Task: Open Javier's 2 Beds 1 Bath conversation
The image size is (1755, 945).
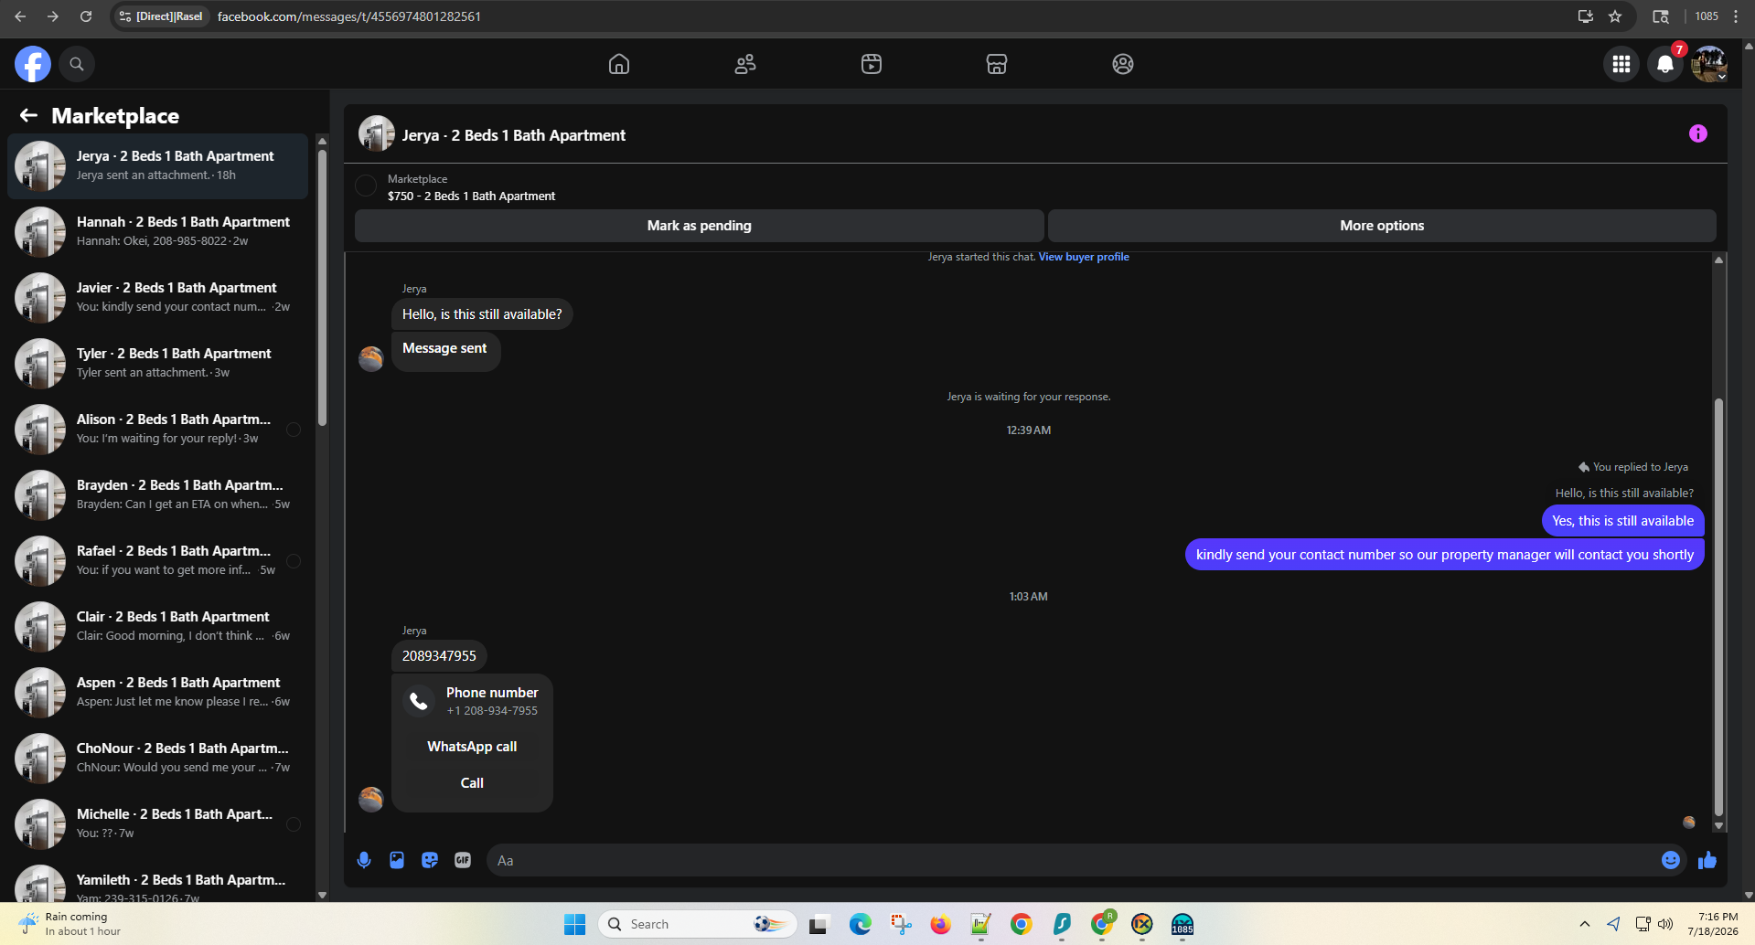Action: 157,298
